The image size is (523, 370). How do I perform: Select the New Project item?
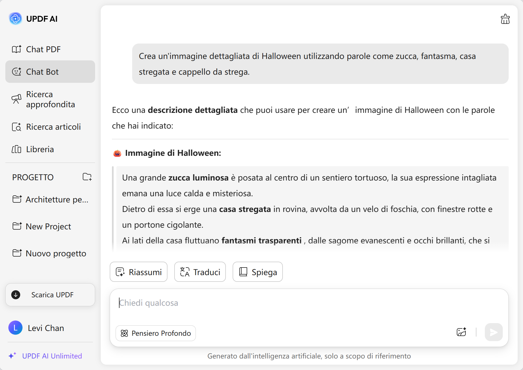(48, 227)
